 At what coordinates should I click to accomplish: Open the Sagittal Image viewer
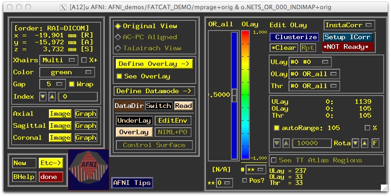(60, 126)
